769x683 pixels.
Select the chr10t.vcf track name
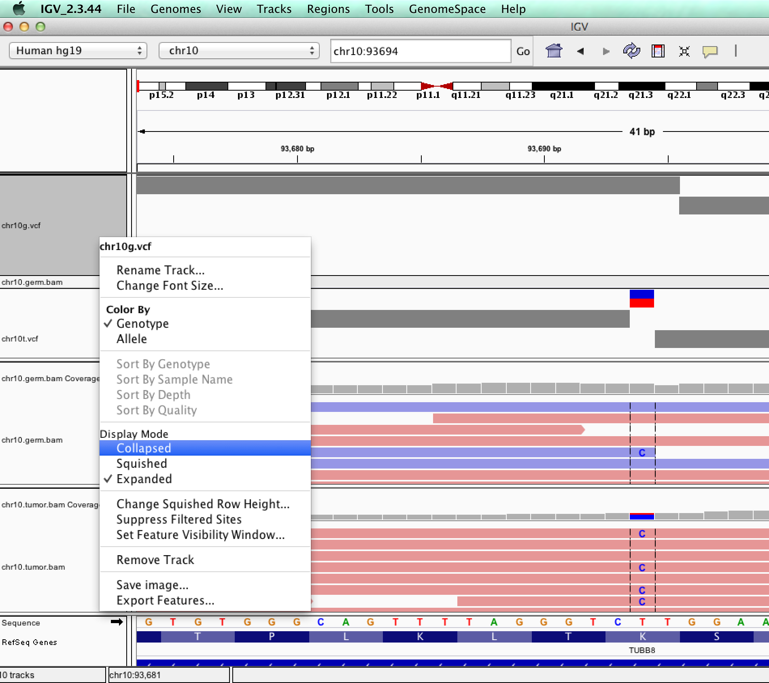coord(20,339)
